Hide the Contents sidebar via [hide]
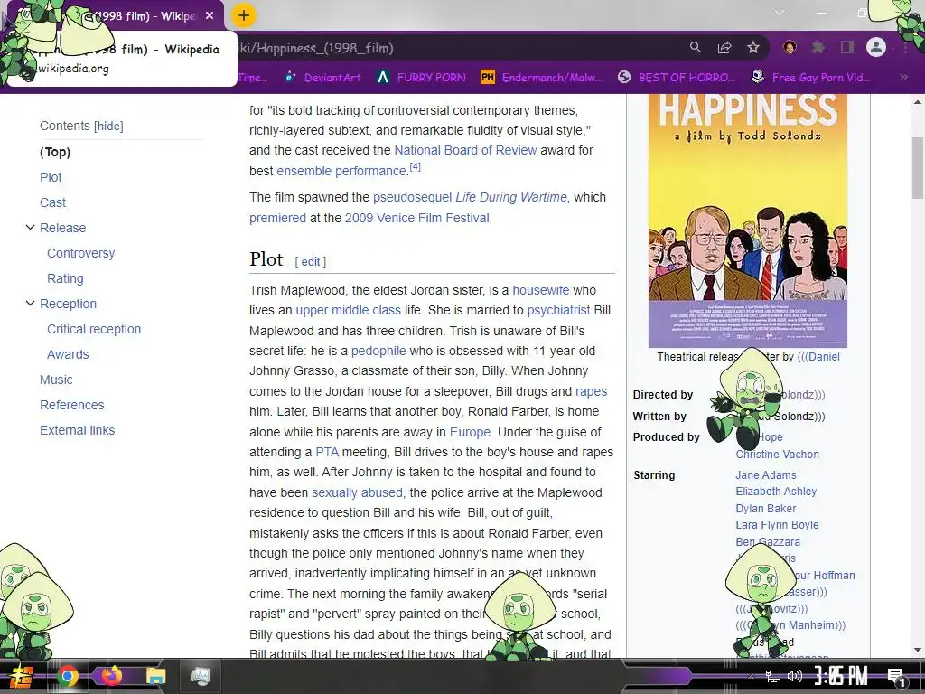 point(108,126)
